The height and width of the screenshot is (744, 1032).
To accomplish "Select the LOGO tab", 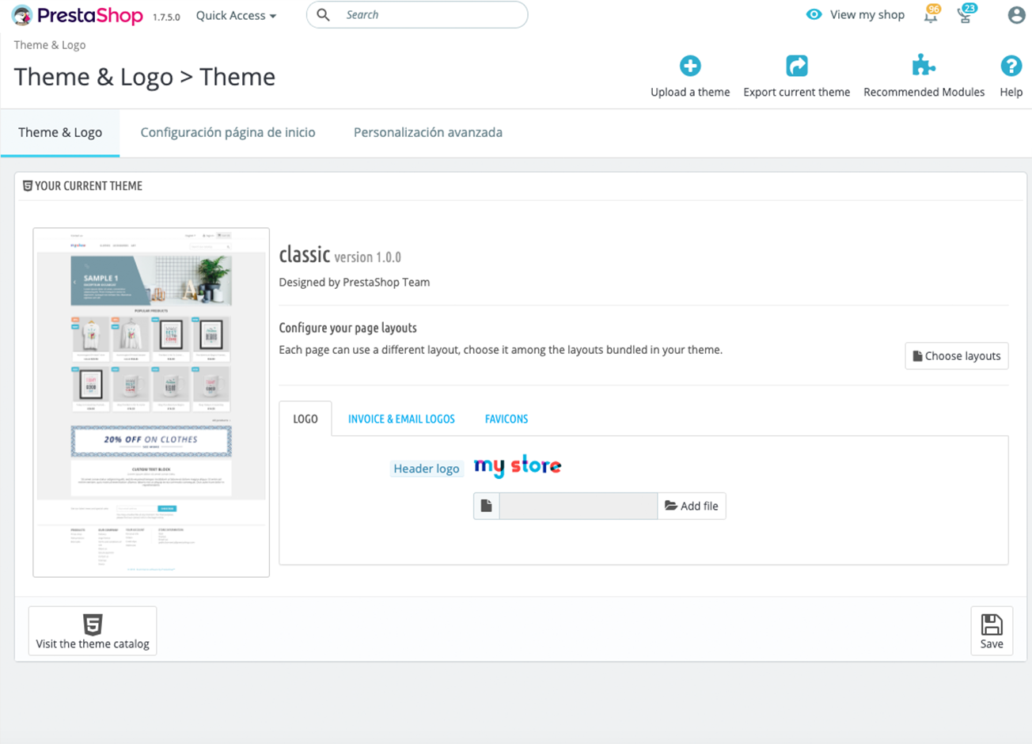I will [305, 419].
